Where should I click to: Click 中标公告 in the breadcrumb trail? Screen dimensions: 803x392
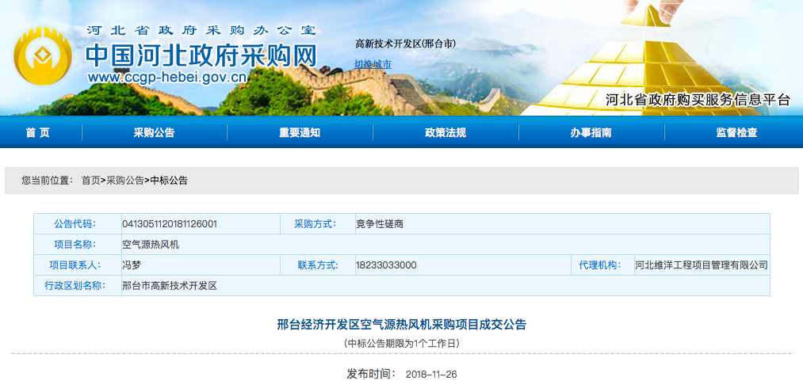169,181
